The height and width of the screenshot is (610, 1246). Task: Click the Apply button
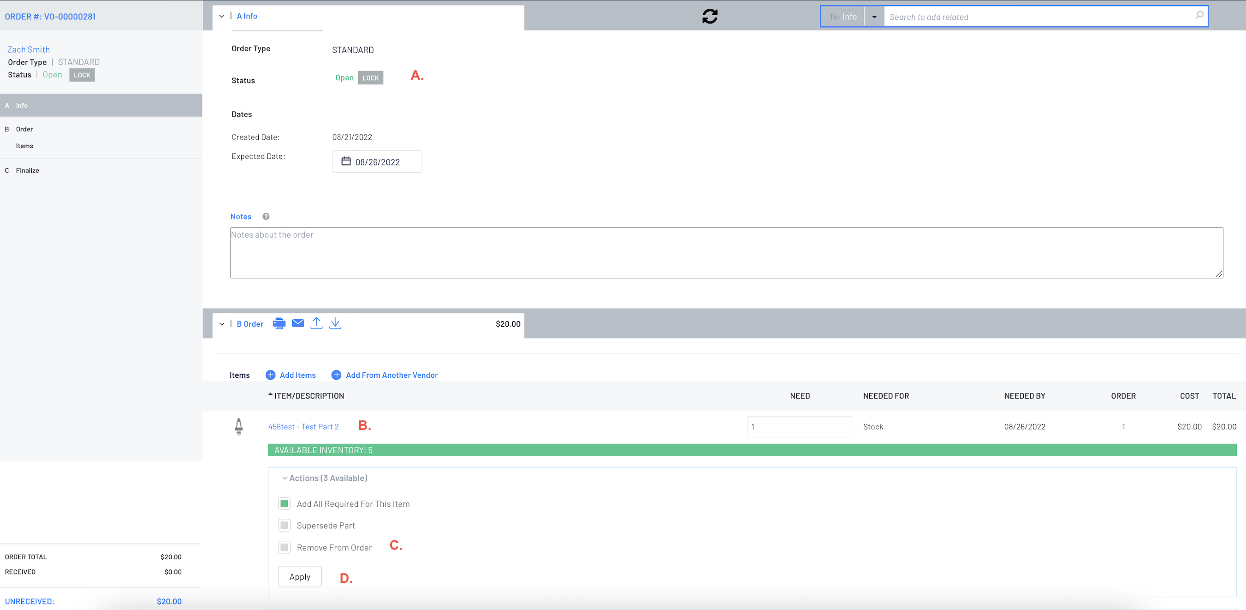tap(300, 576)
